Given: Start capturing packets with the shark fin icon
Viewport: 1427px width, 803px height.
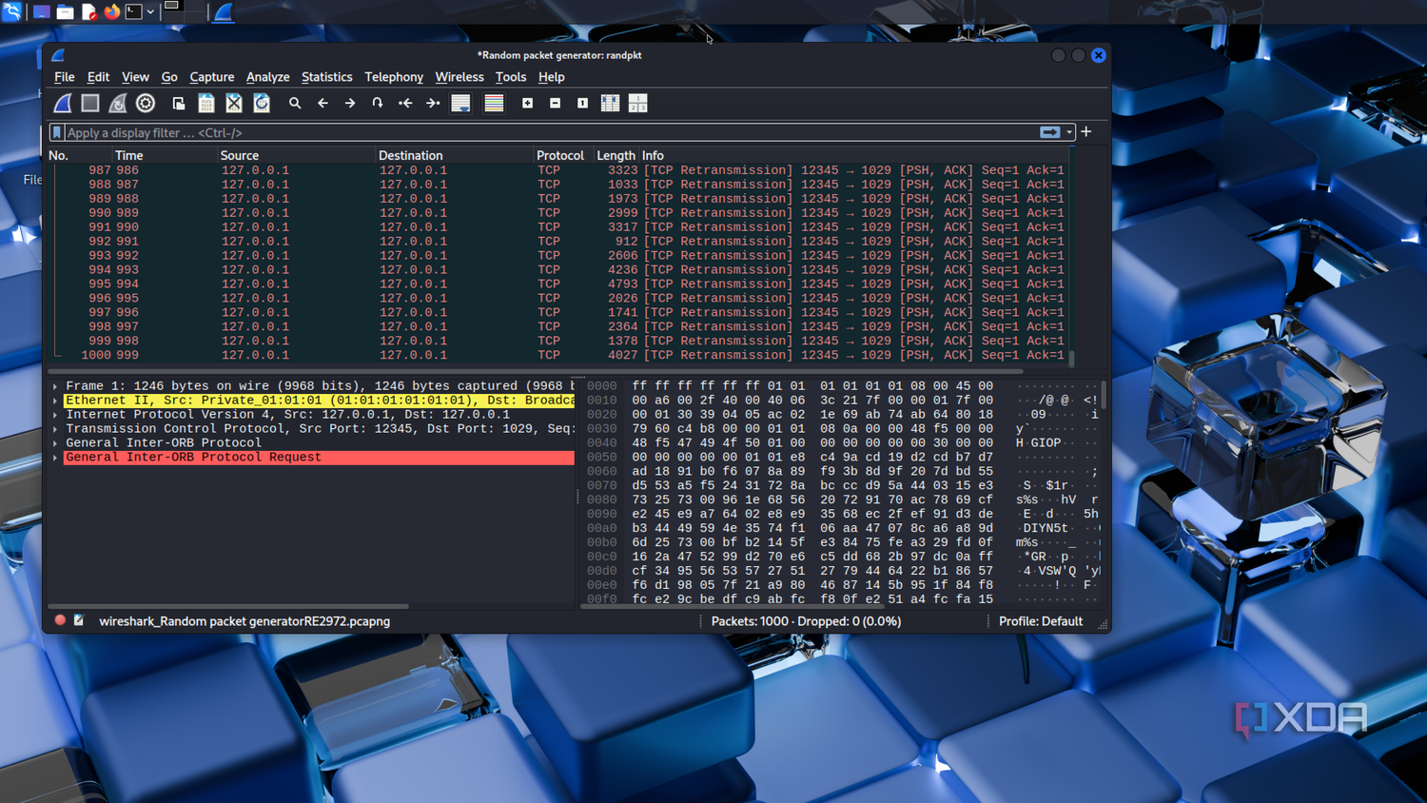Looking at the screenshot, I should click(x=63, y=103).
